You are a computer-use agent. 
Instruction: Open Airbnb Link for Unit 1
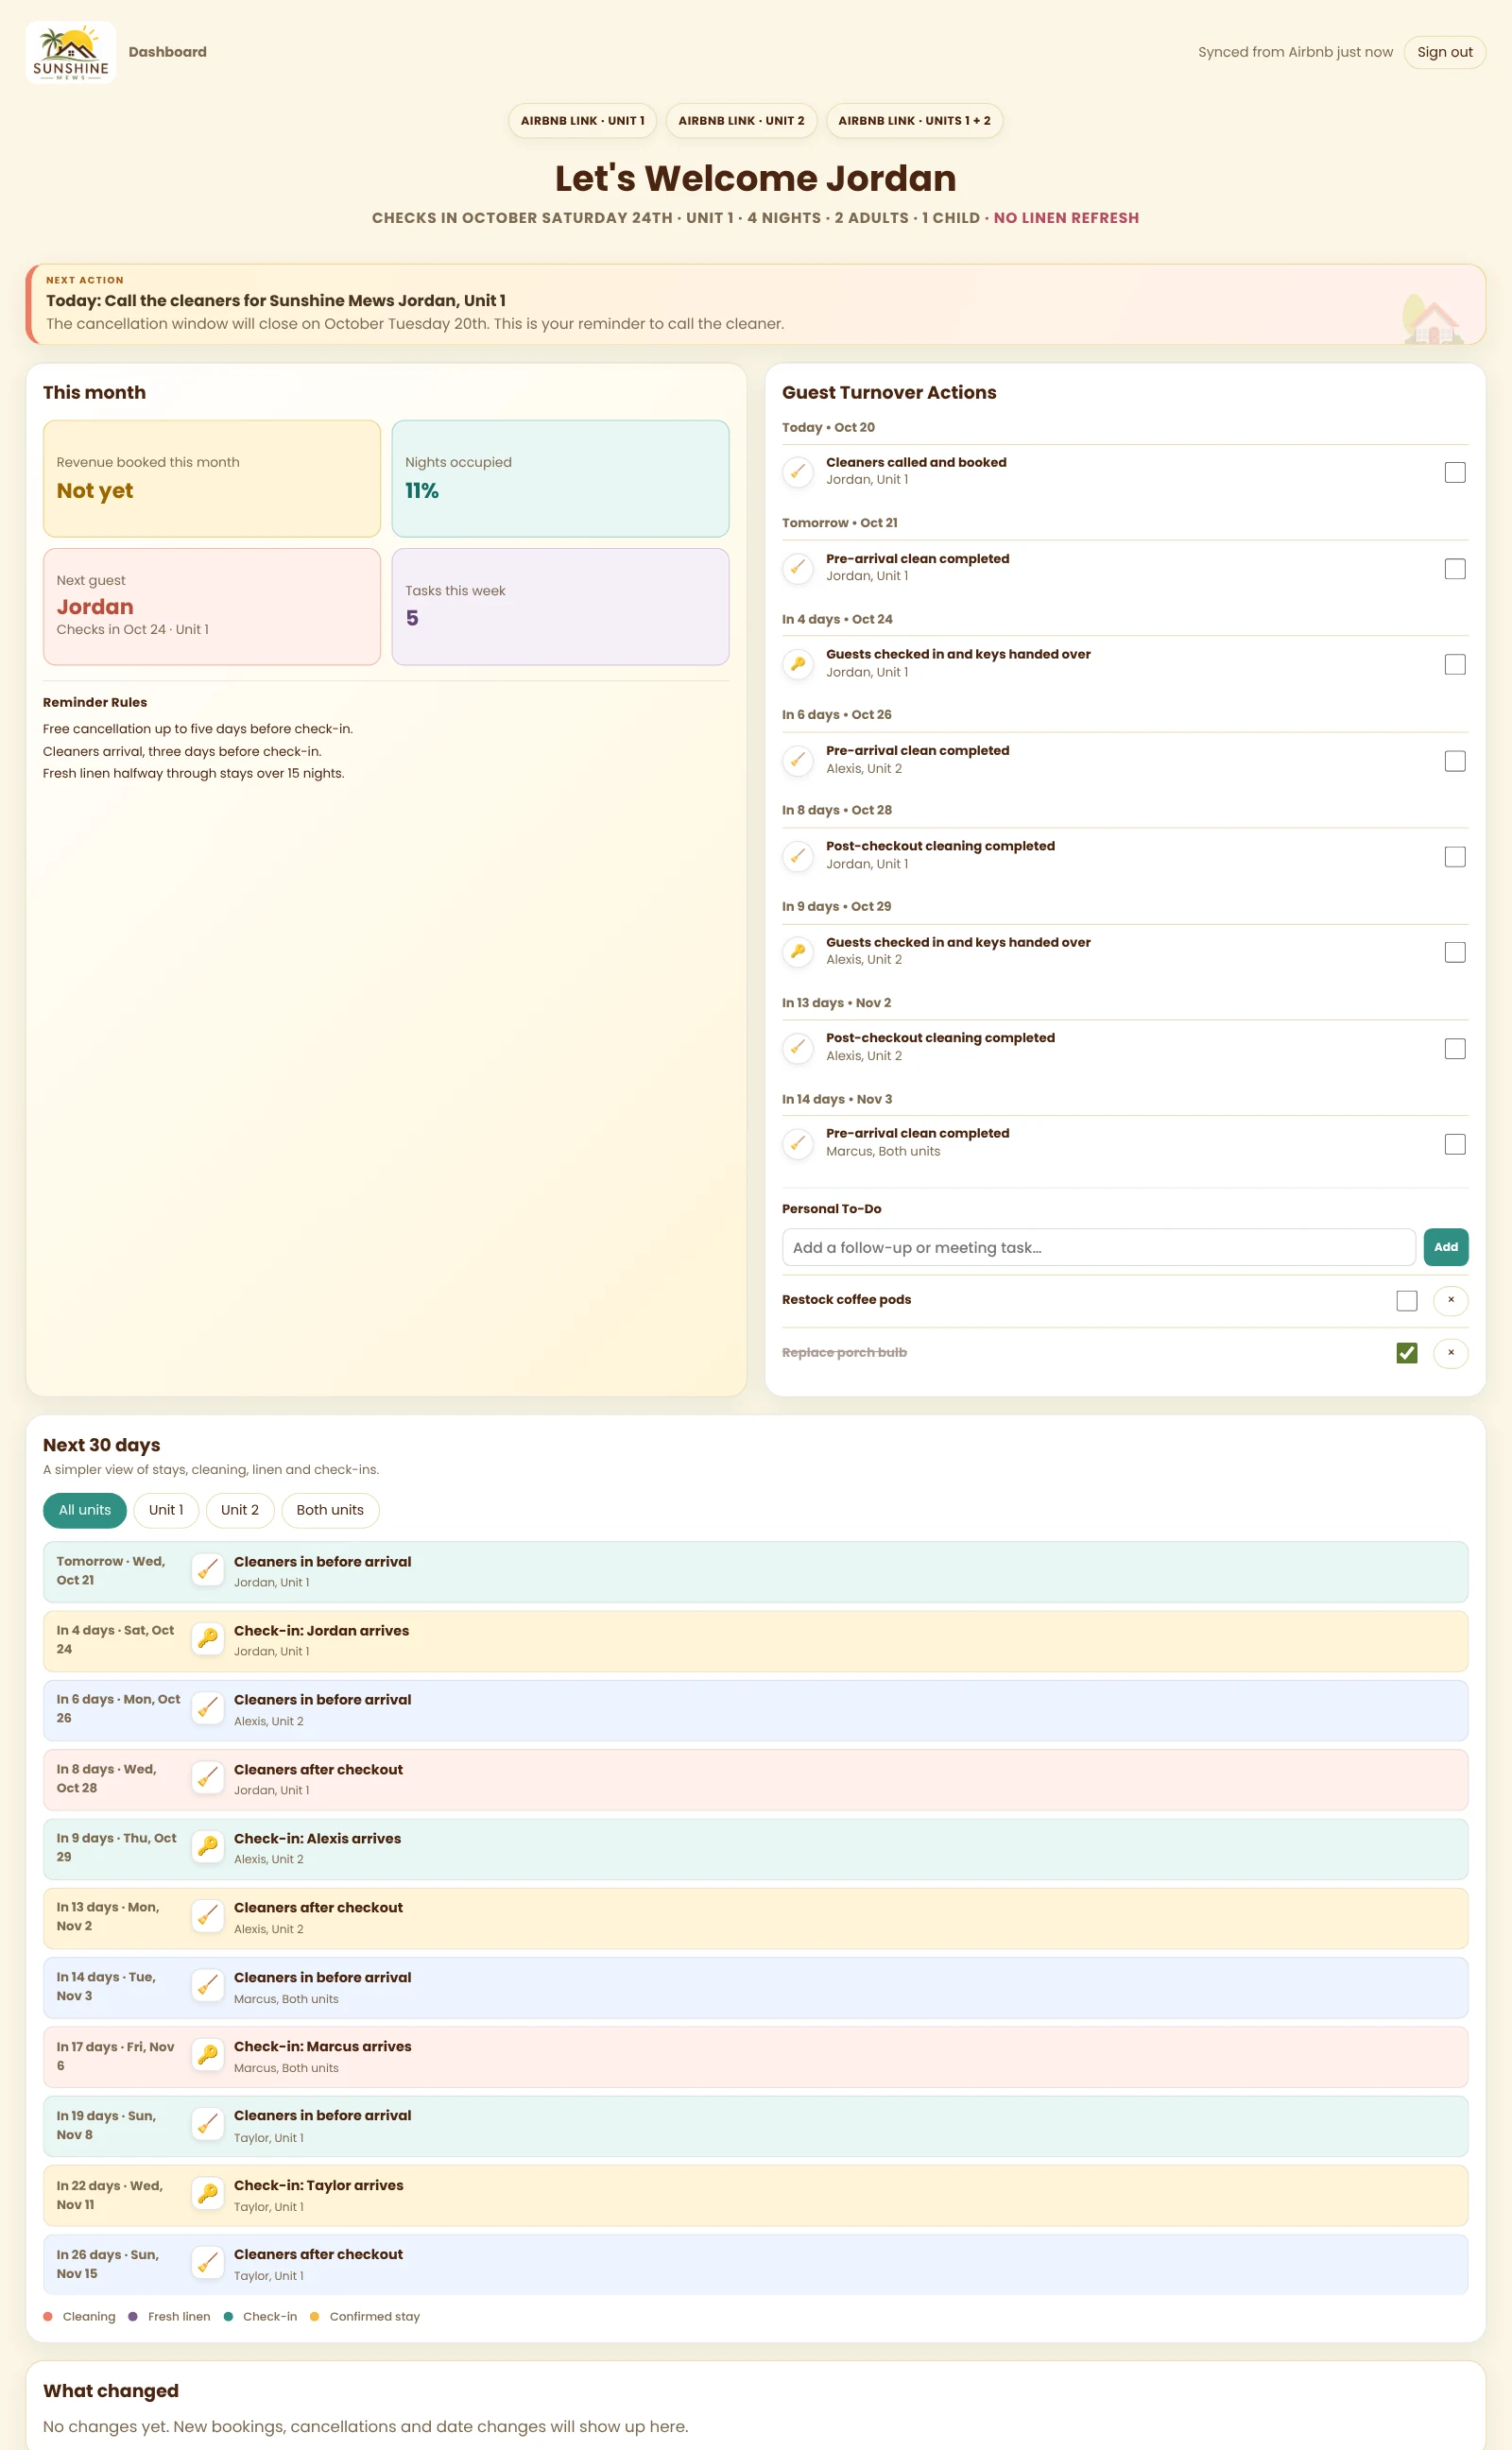(583, 121)
